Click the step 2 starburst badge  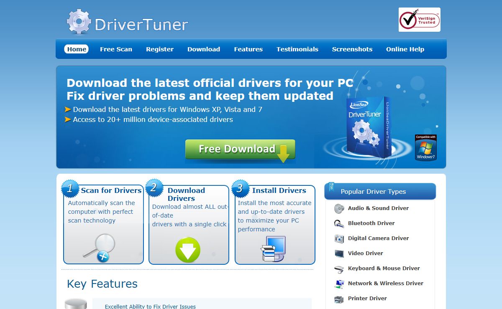pyautogui.click(x=154, y=188)
